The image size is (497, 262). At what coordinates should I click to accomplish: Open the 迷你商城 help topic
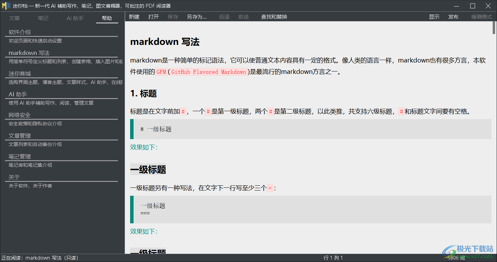pos(20,74)
